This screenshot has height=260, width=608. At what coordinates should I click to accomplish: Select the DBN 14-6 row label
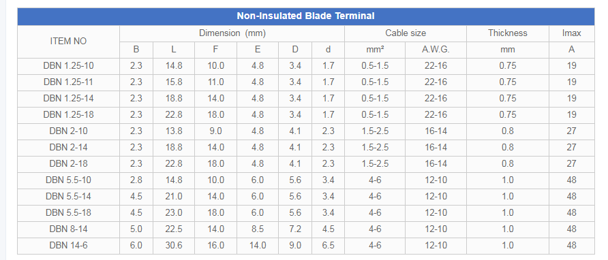point(68,245)
